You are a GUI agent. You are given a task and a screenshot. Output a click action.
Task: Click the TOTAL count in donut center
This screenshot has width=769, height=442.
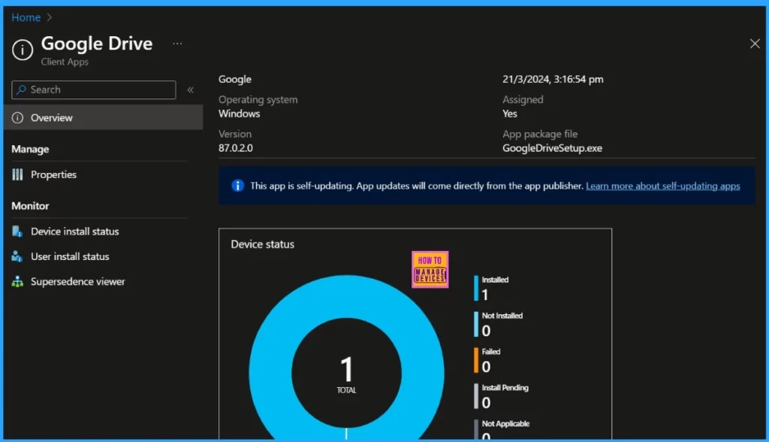tap(346, 375)
